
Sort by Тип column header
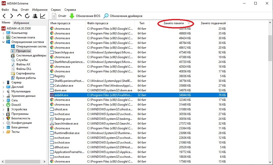click(x=142, y=23)
